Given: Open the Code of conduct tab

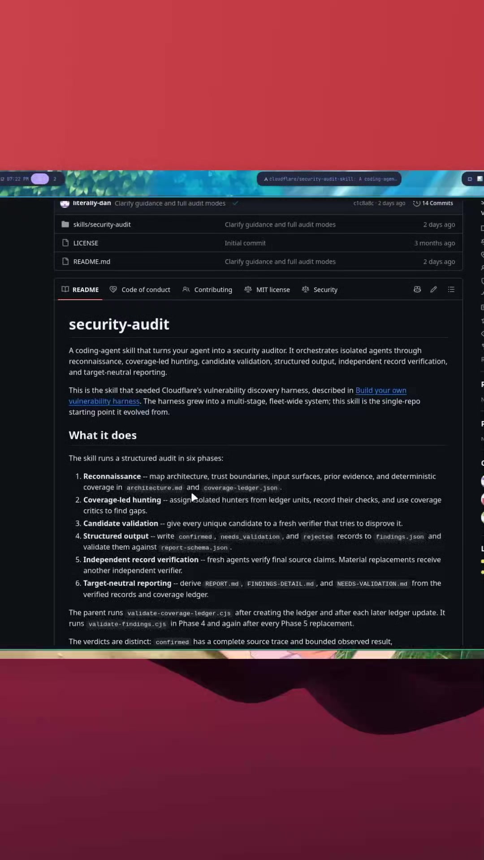Looking at the screenshot, I should [x=140, y=289].
